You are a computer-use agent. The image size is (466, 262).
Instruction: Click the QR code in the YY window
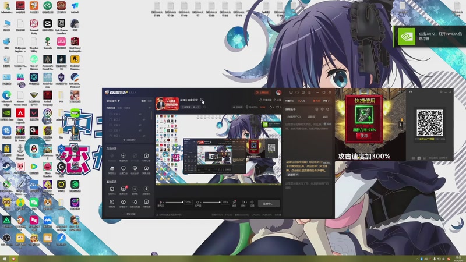[430, 123]
